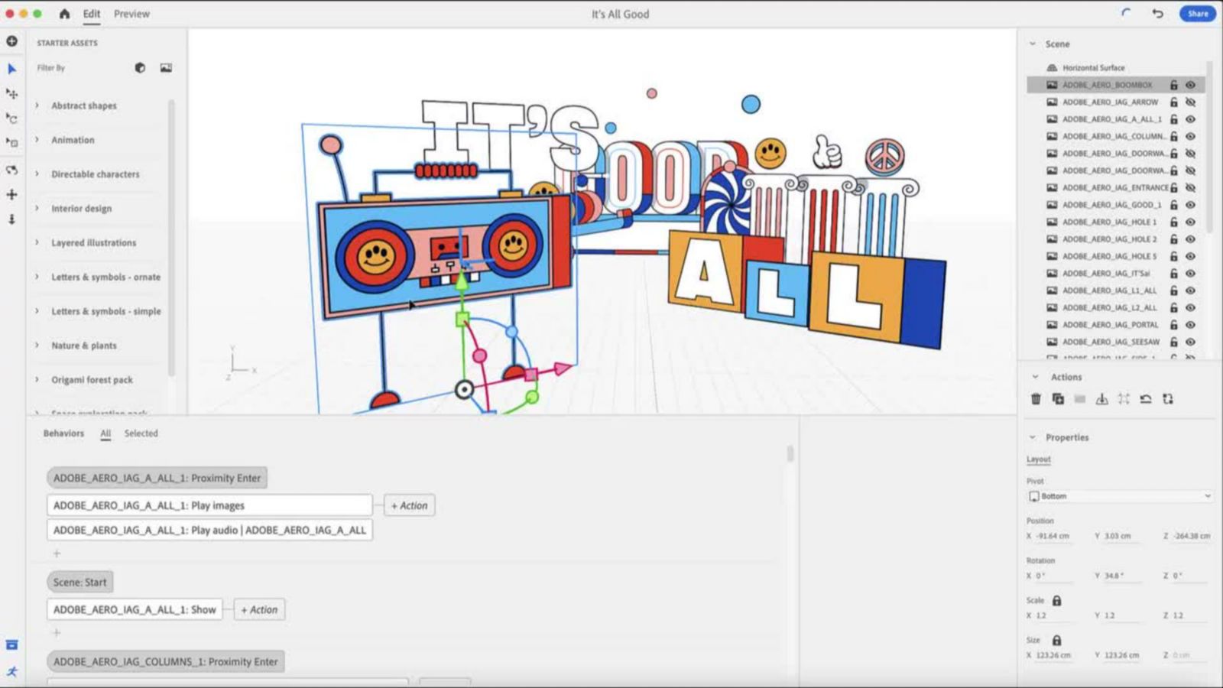Click the Undo arrow icon
The height and width of the screenshot is (688, 1223).
(x=1158, y=14)
